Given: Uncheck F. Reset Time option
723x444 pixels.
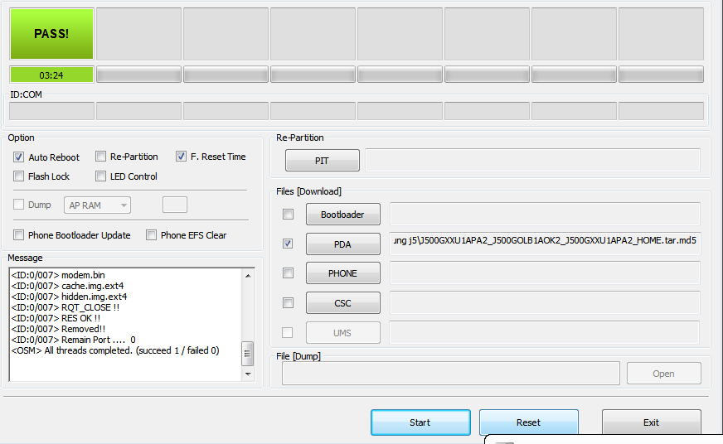Looking at the screenshot, I should (182, 157).
